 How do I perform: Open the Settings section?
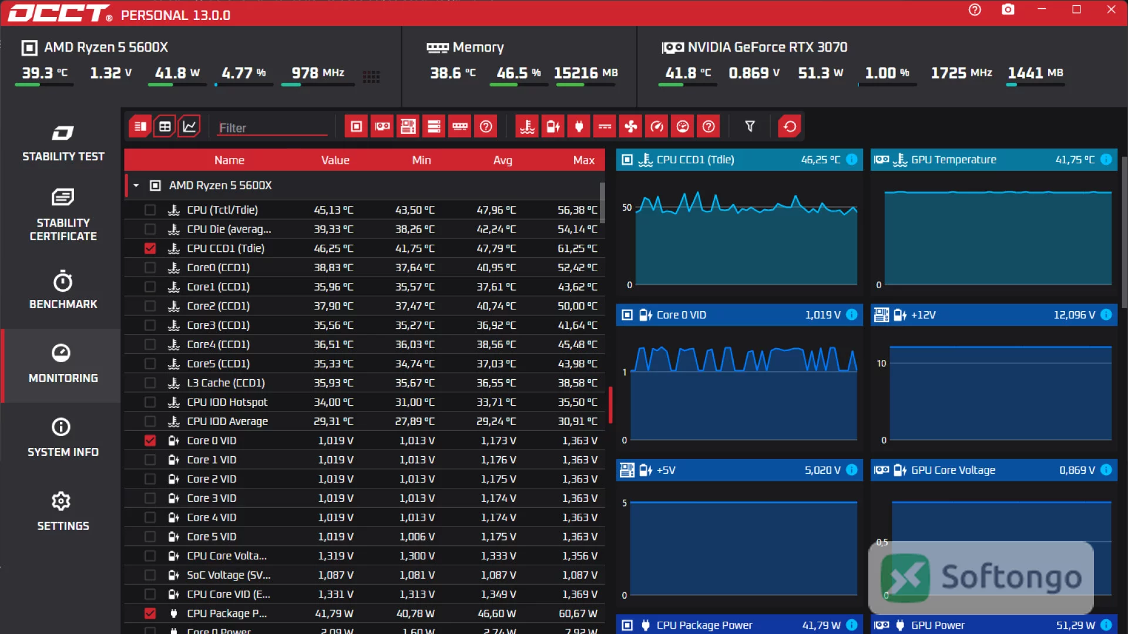63,512
